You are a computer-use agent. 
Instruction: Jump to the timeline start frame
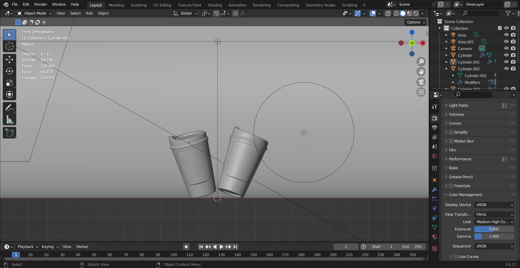(x=201, y=247)
